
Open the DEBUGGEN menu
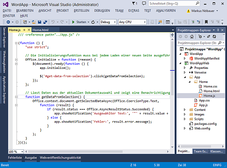click(102, 11)
